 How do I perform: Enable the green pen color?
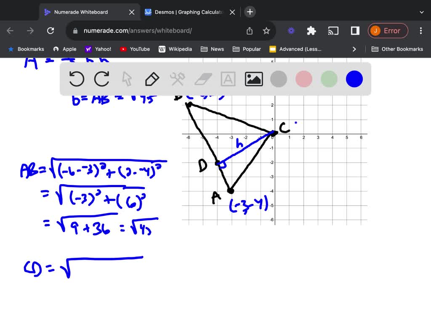(329, 79)
